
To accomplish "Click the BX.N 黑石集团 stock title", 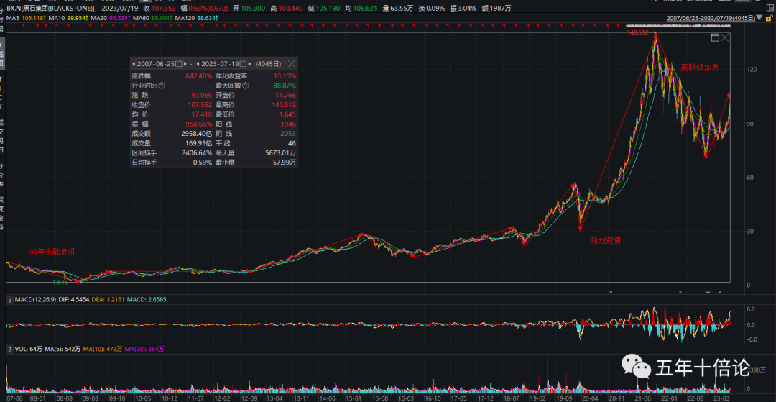I will pos(50,9).
